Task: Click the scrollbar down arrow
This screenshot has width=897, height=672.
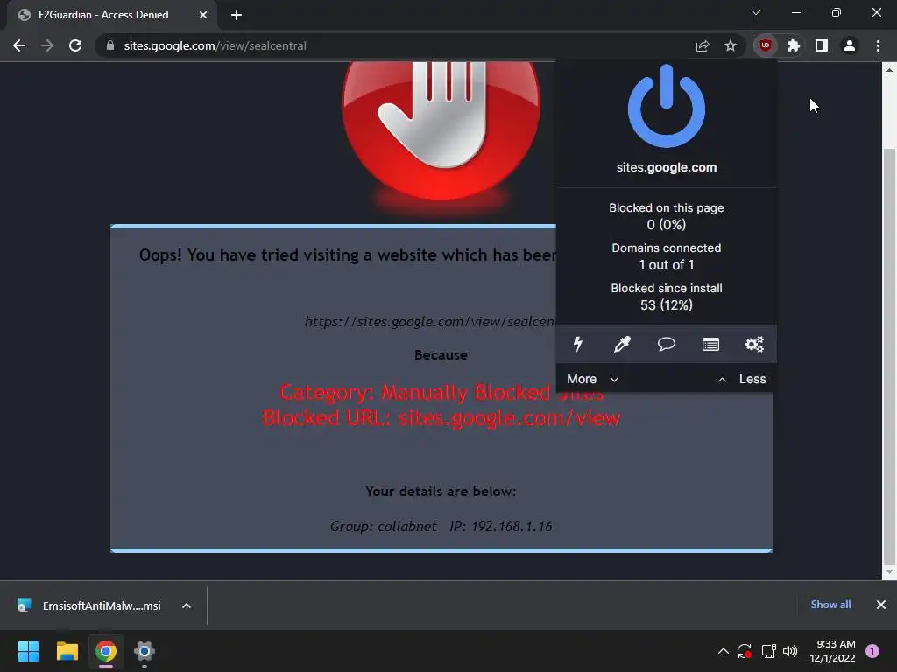Action: point(889,572)
